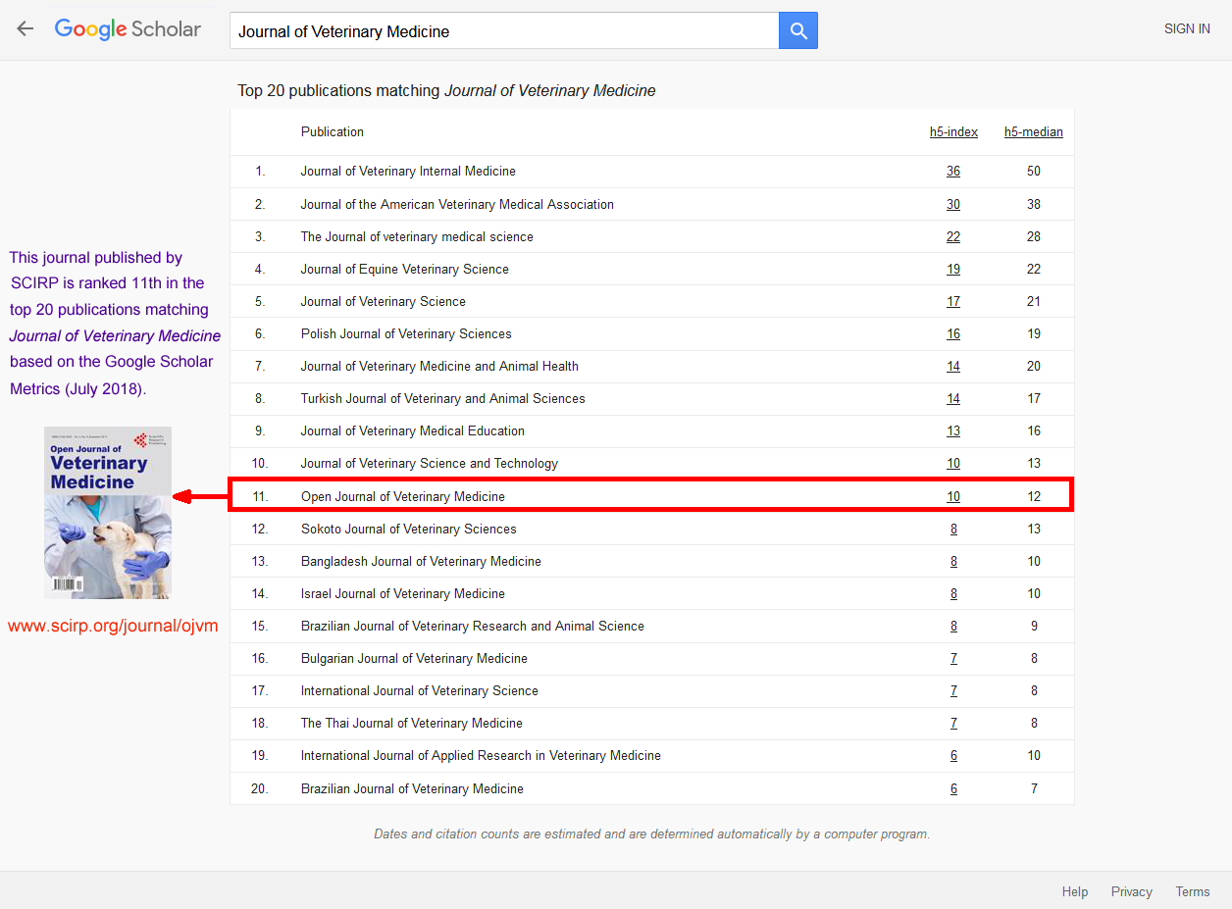Select Sokoto Journal of Veterinary Sciences
Screen dimensions: 1232x909
coord(409,530)
